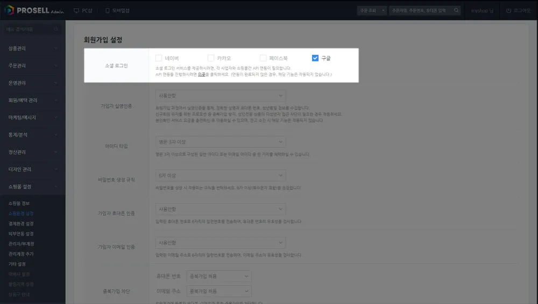Expand the 회원/혜택 관리 sidebar menu
This screenshot has height=304, width=538.
[x=33, y=100]
